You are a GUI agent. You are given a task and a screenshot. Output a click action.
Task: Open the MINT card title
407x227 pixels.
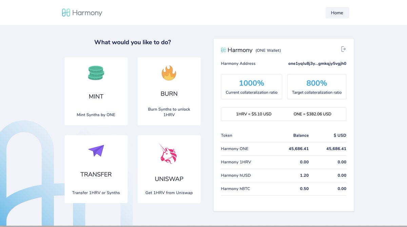click(96, 97)
